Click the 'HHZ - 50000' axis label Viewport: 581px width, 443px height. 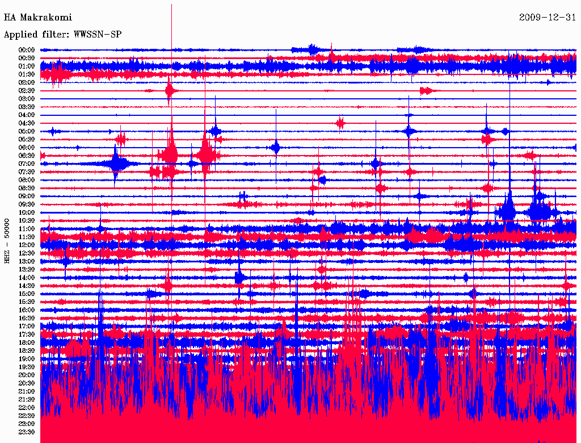[x=7, y=241]
